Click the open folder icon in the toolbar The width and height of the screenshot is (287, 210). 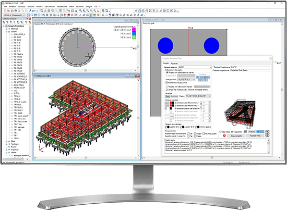pyautogui.click(x=8, y=11)
